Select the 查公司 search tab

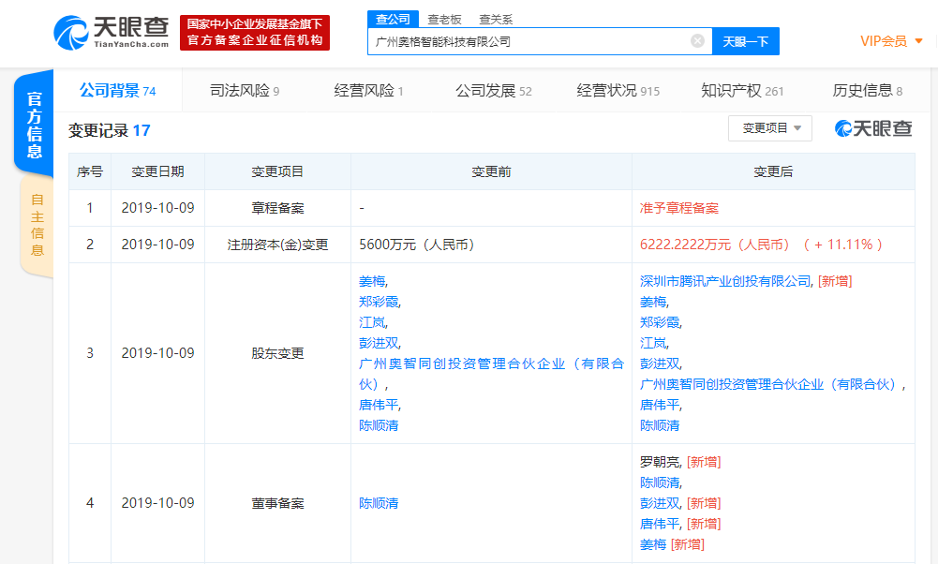(x=393, y=20)
